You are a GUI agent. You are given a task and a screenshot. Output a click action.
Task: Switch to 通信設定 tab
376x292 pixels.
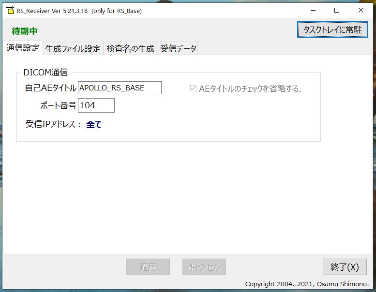coord(23,48)
